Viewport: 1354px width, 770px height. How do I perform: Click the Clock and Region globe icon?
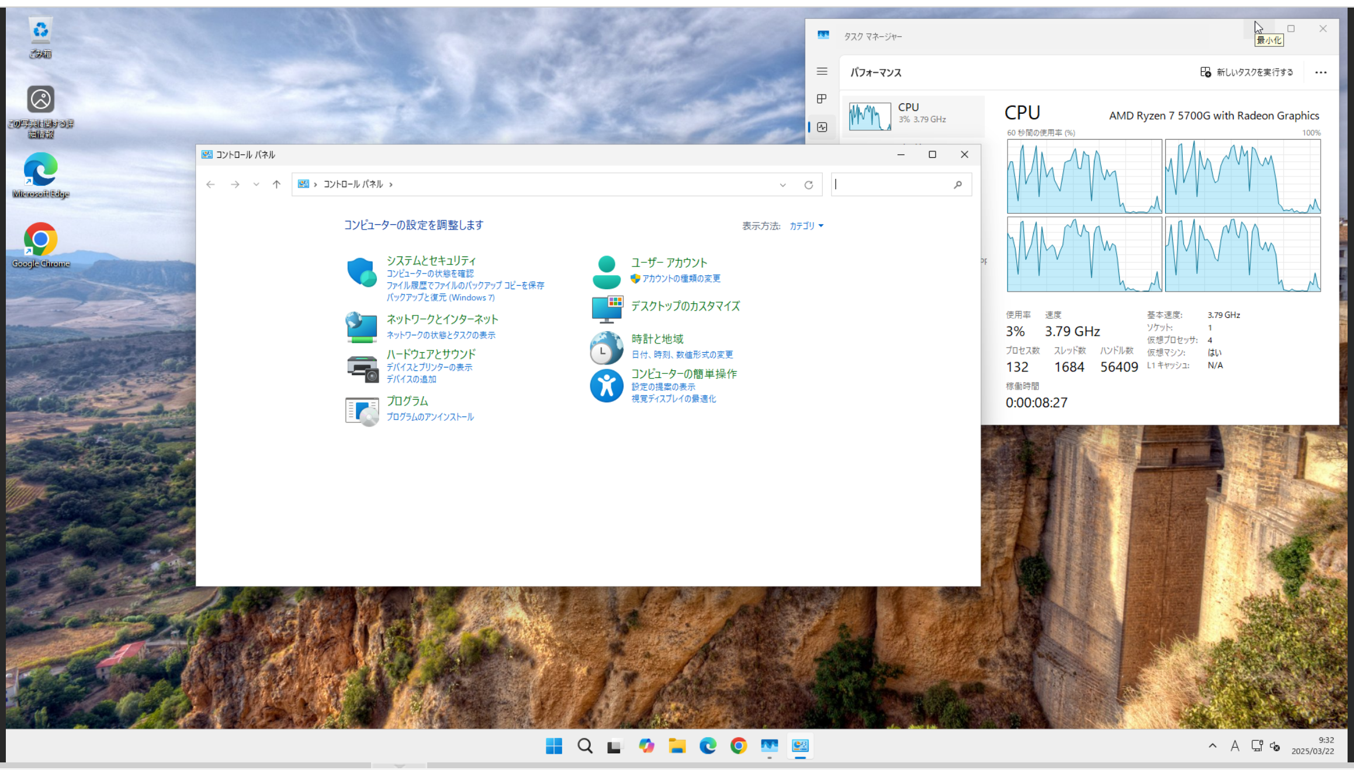[606, 348]
